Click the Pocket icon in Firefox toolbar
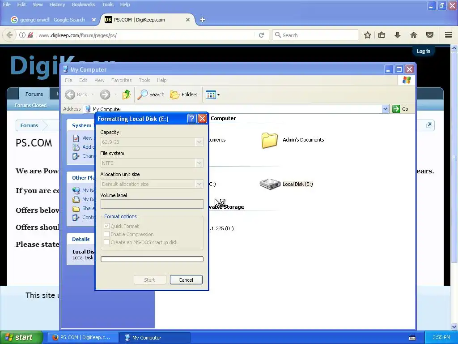Screen dimensions: 458x344 (x=430, y=35)
